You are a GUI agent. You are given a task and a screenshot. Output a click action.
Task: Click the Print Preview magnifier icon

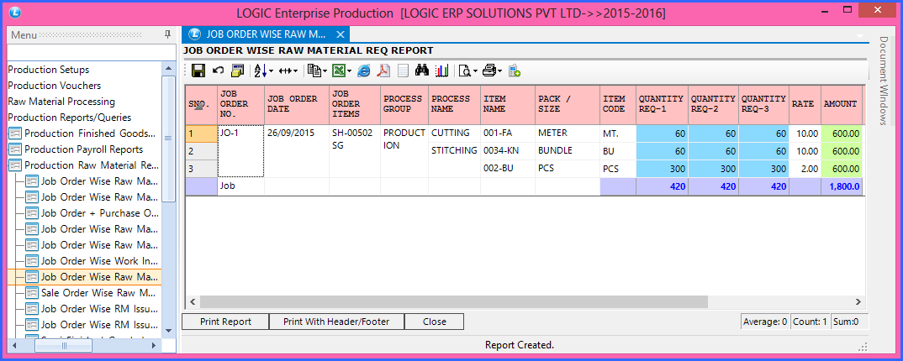click(464, 71)
